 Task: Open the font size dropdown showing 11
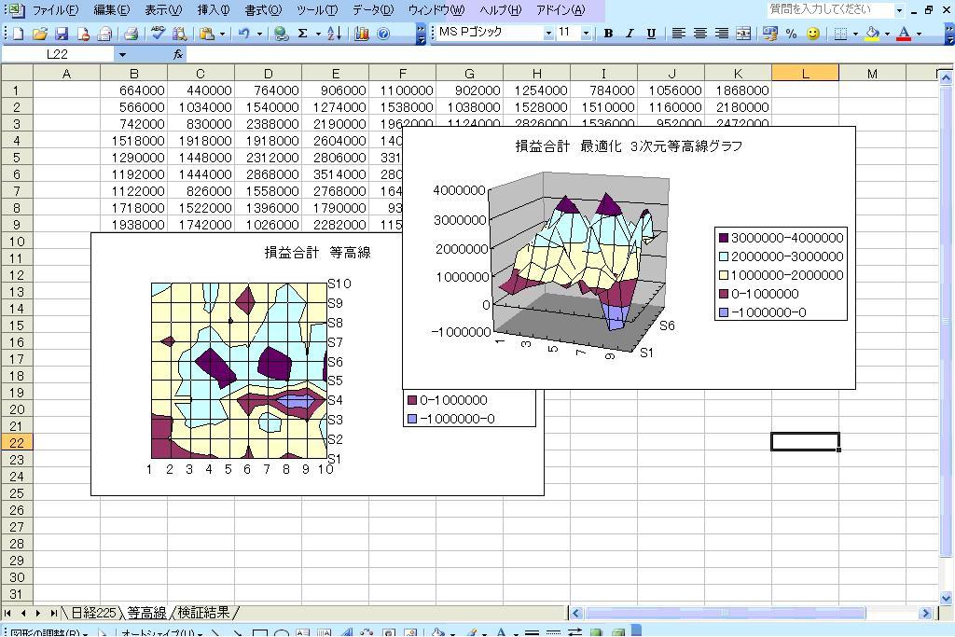click(x=586, y=34)
